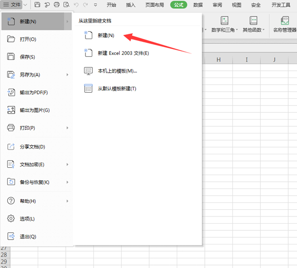Image resolution: width=297 pixels, height=268 pixels.
Task: Open print preview from quick toolbar
Action: click(66, 4)
